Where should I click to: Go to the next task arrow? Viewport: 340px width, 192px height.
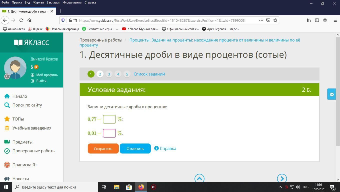click(x=282, y=178)
